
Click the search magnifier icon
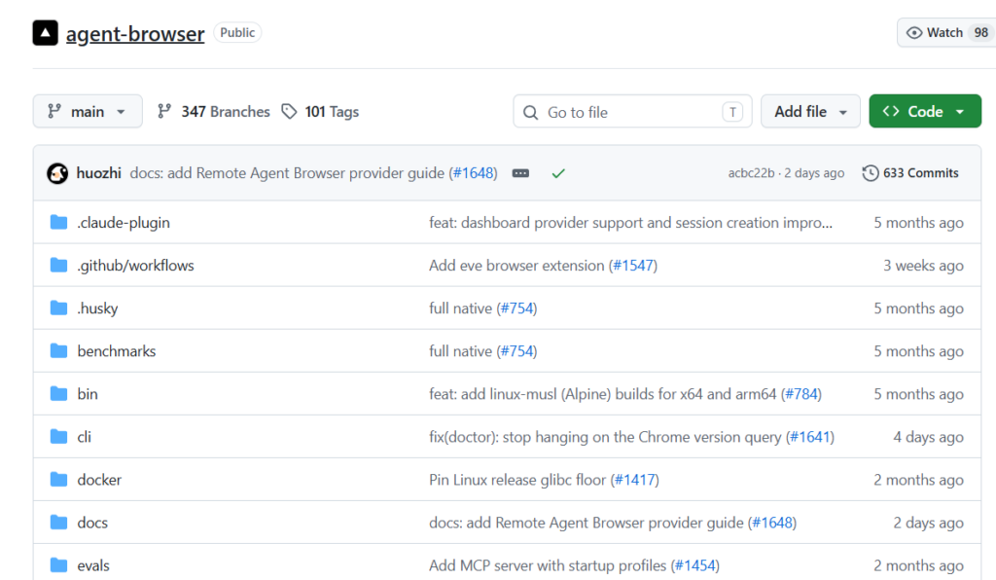point(530,113)
